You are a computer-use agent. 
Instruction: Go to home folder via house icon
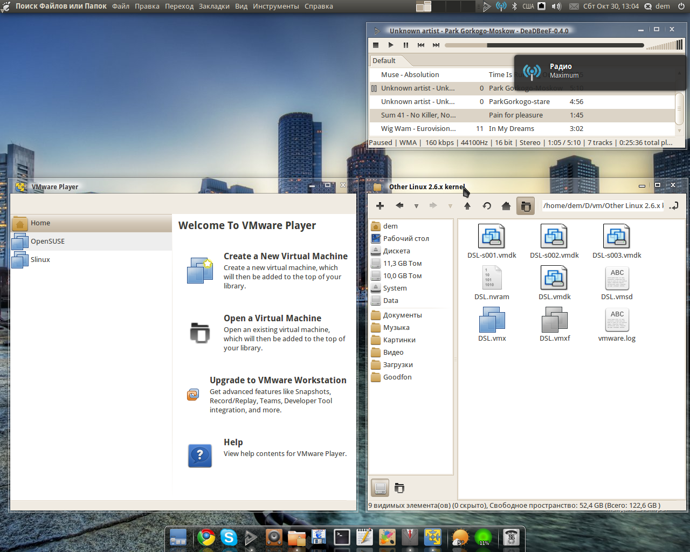[506, 206]
